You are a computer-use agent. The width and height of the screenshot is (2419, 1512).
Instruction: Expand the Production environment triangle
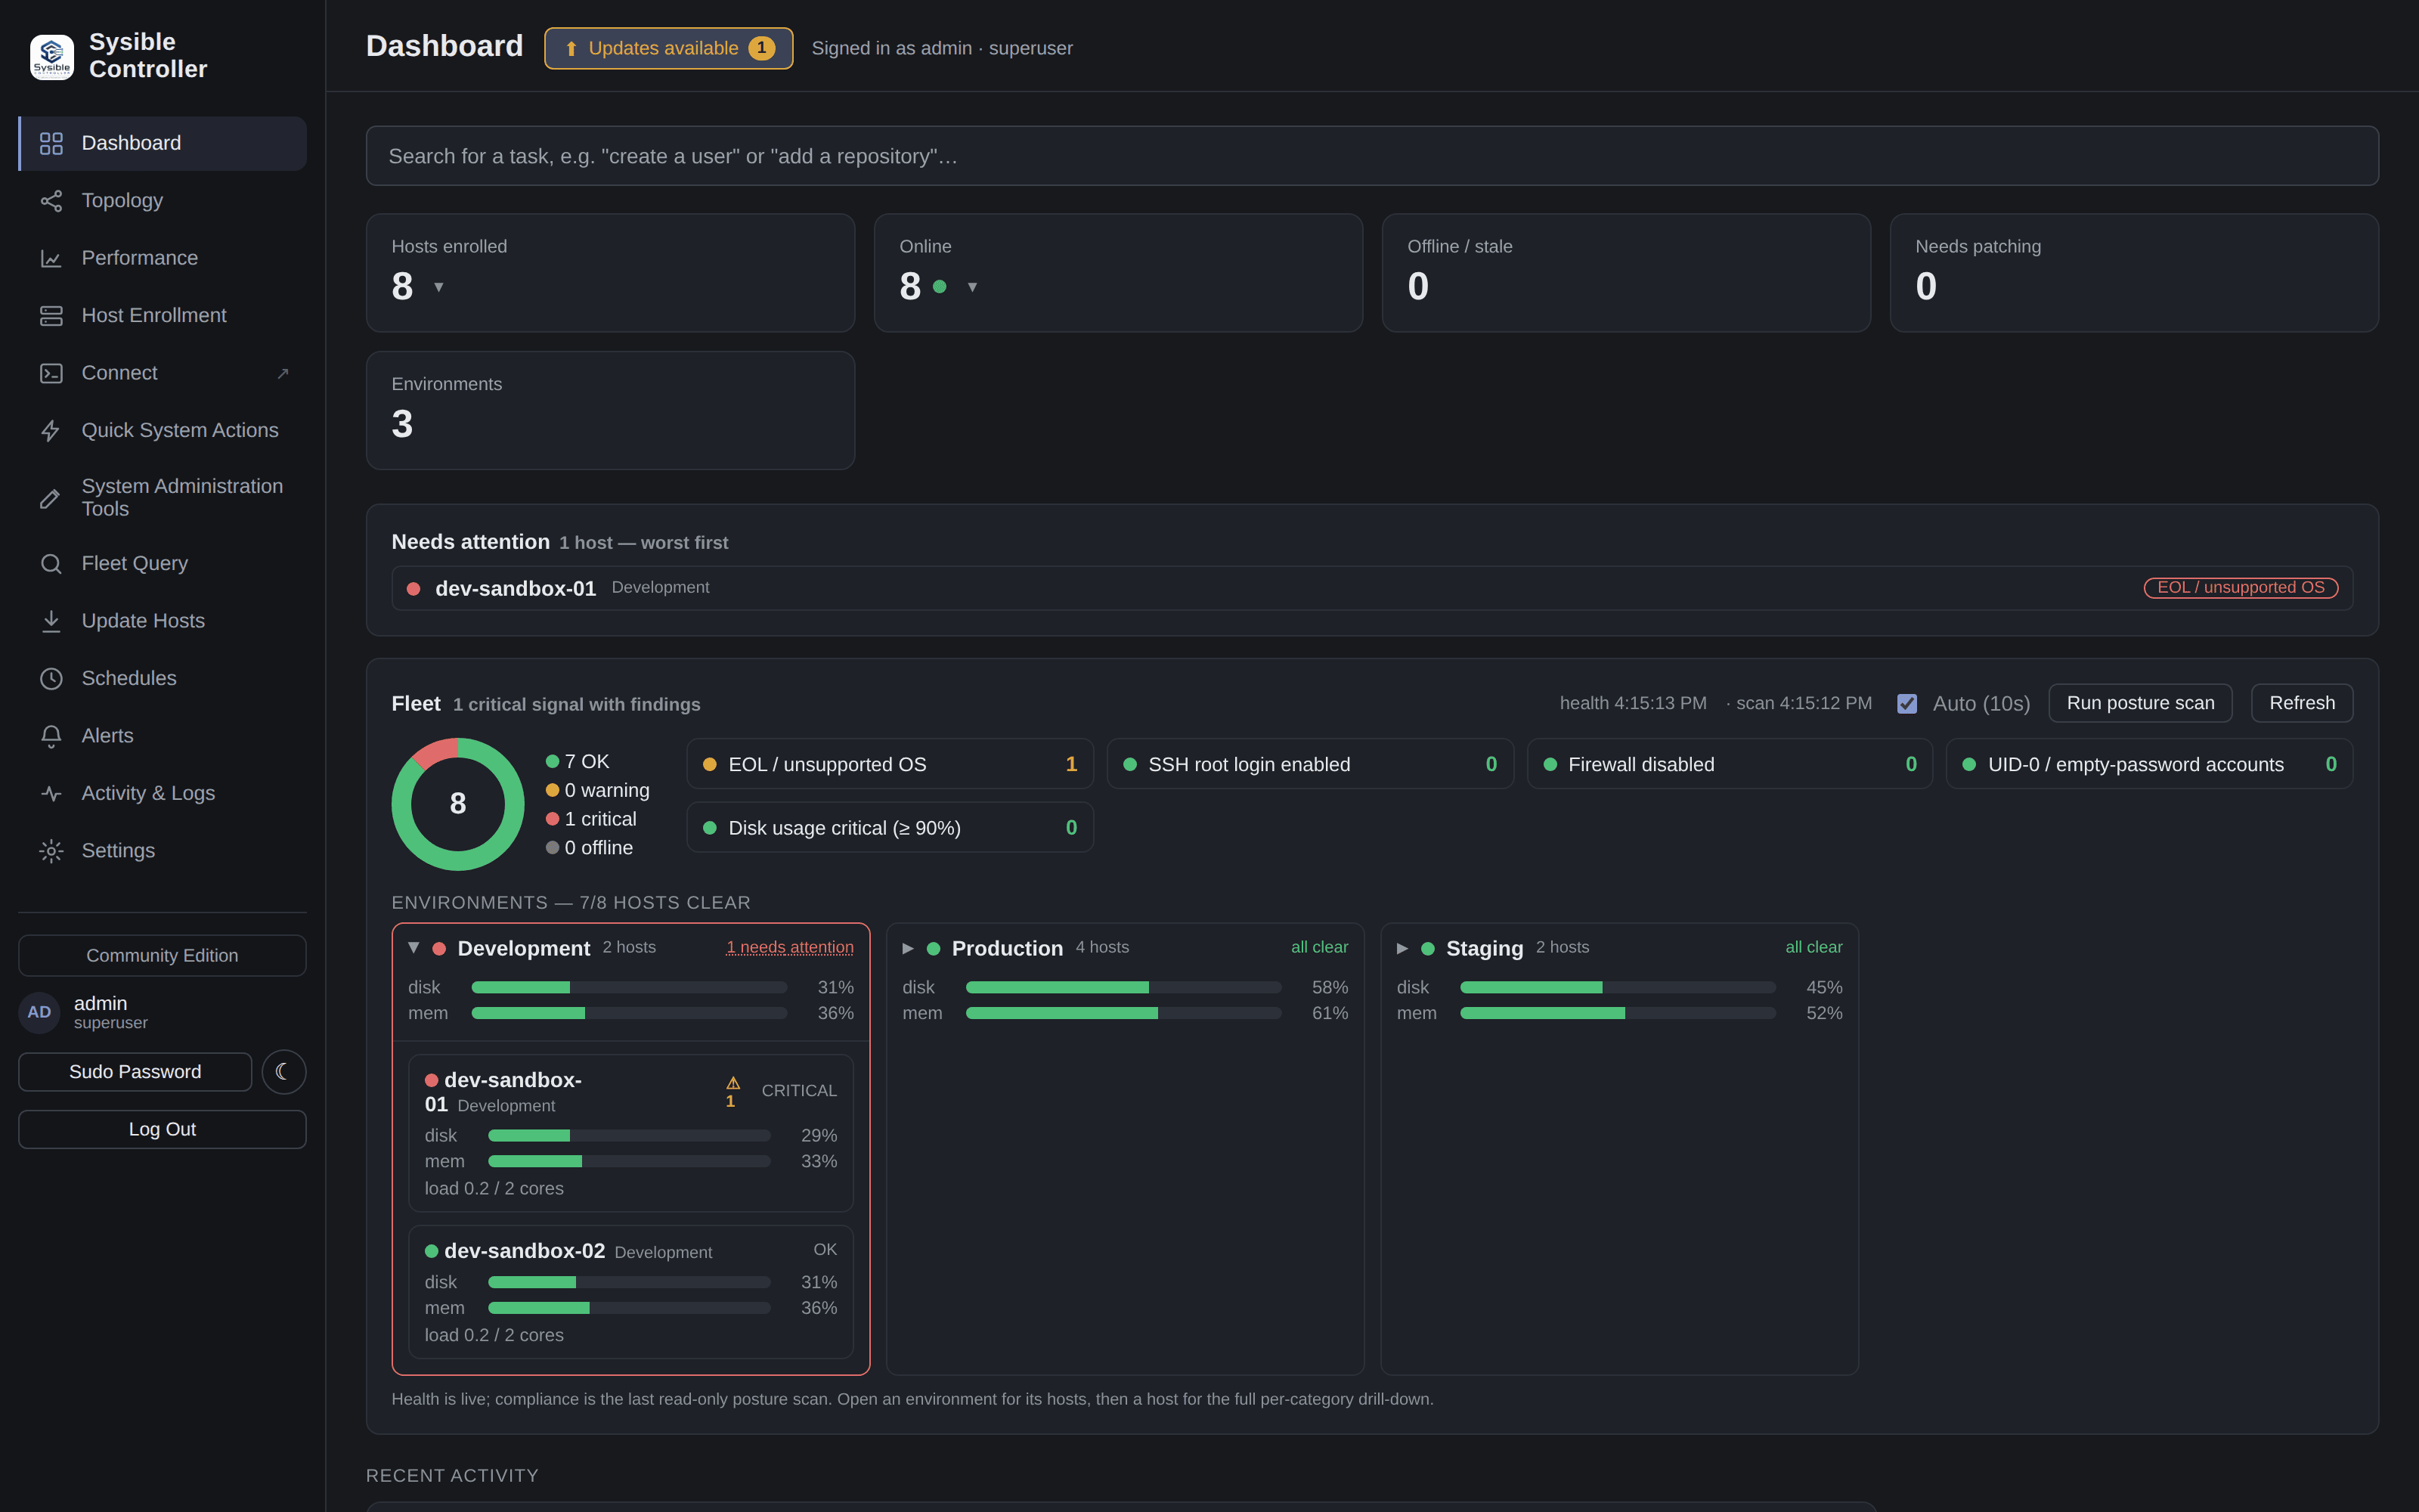click(x=908, y=949)
